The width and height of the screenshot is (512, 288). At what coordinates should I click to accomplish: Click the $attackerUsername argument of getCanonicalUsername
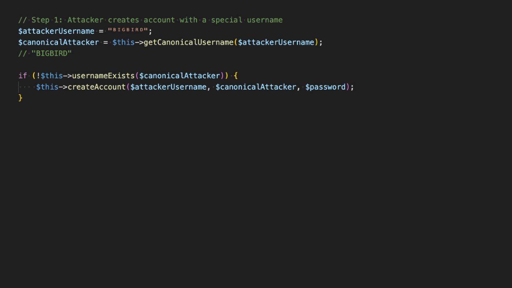[276, 42]
